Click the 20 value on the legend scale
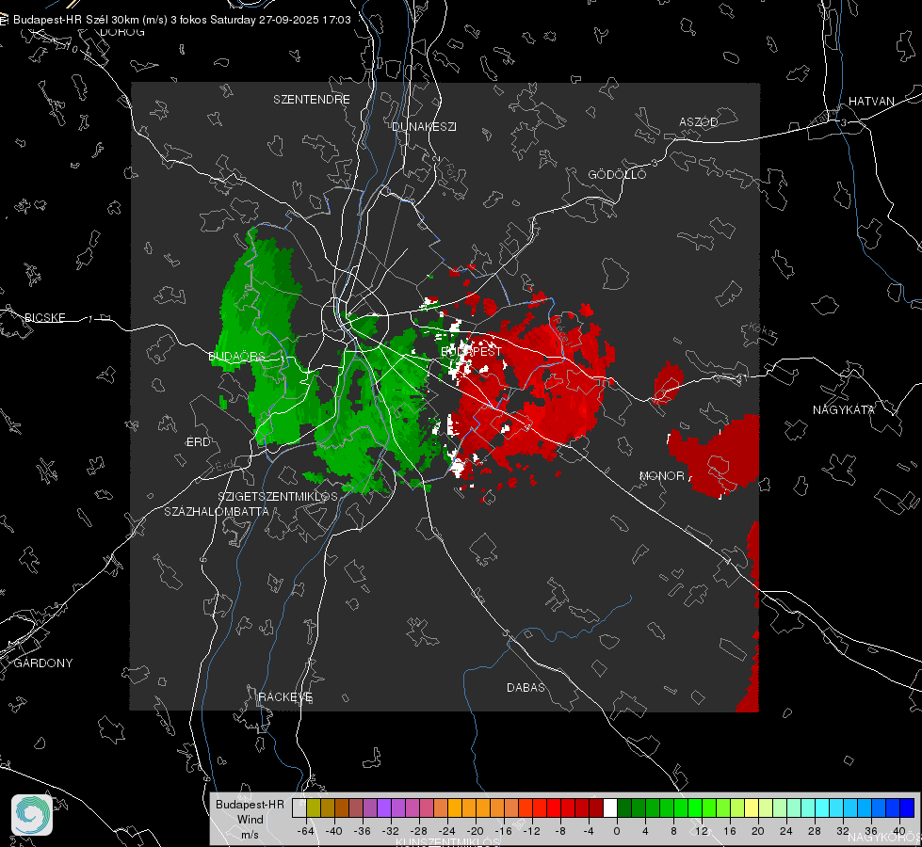Viewport: 922px width, 847px height. [x=757, y=831]
